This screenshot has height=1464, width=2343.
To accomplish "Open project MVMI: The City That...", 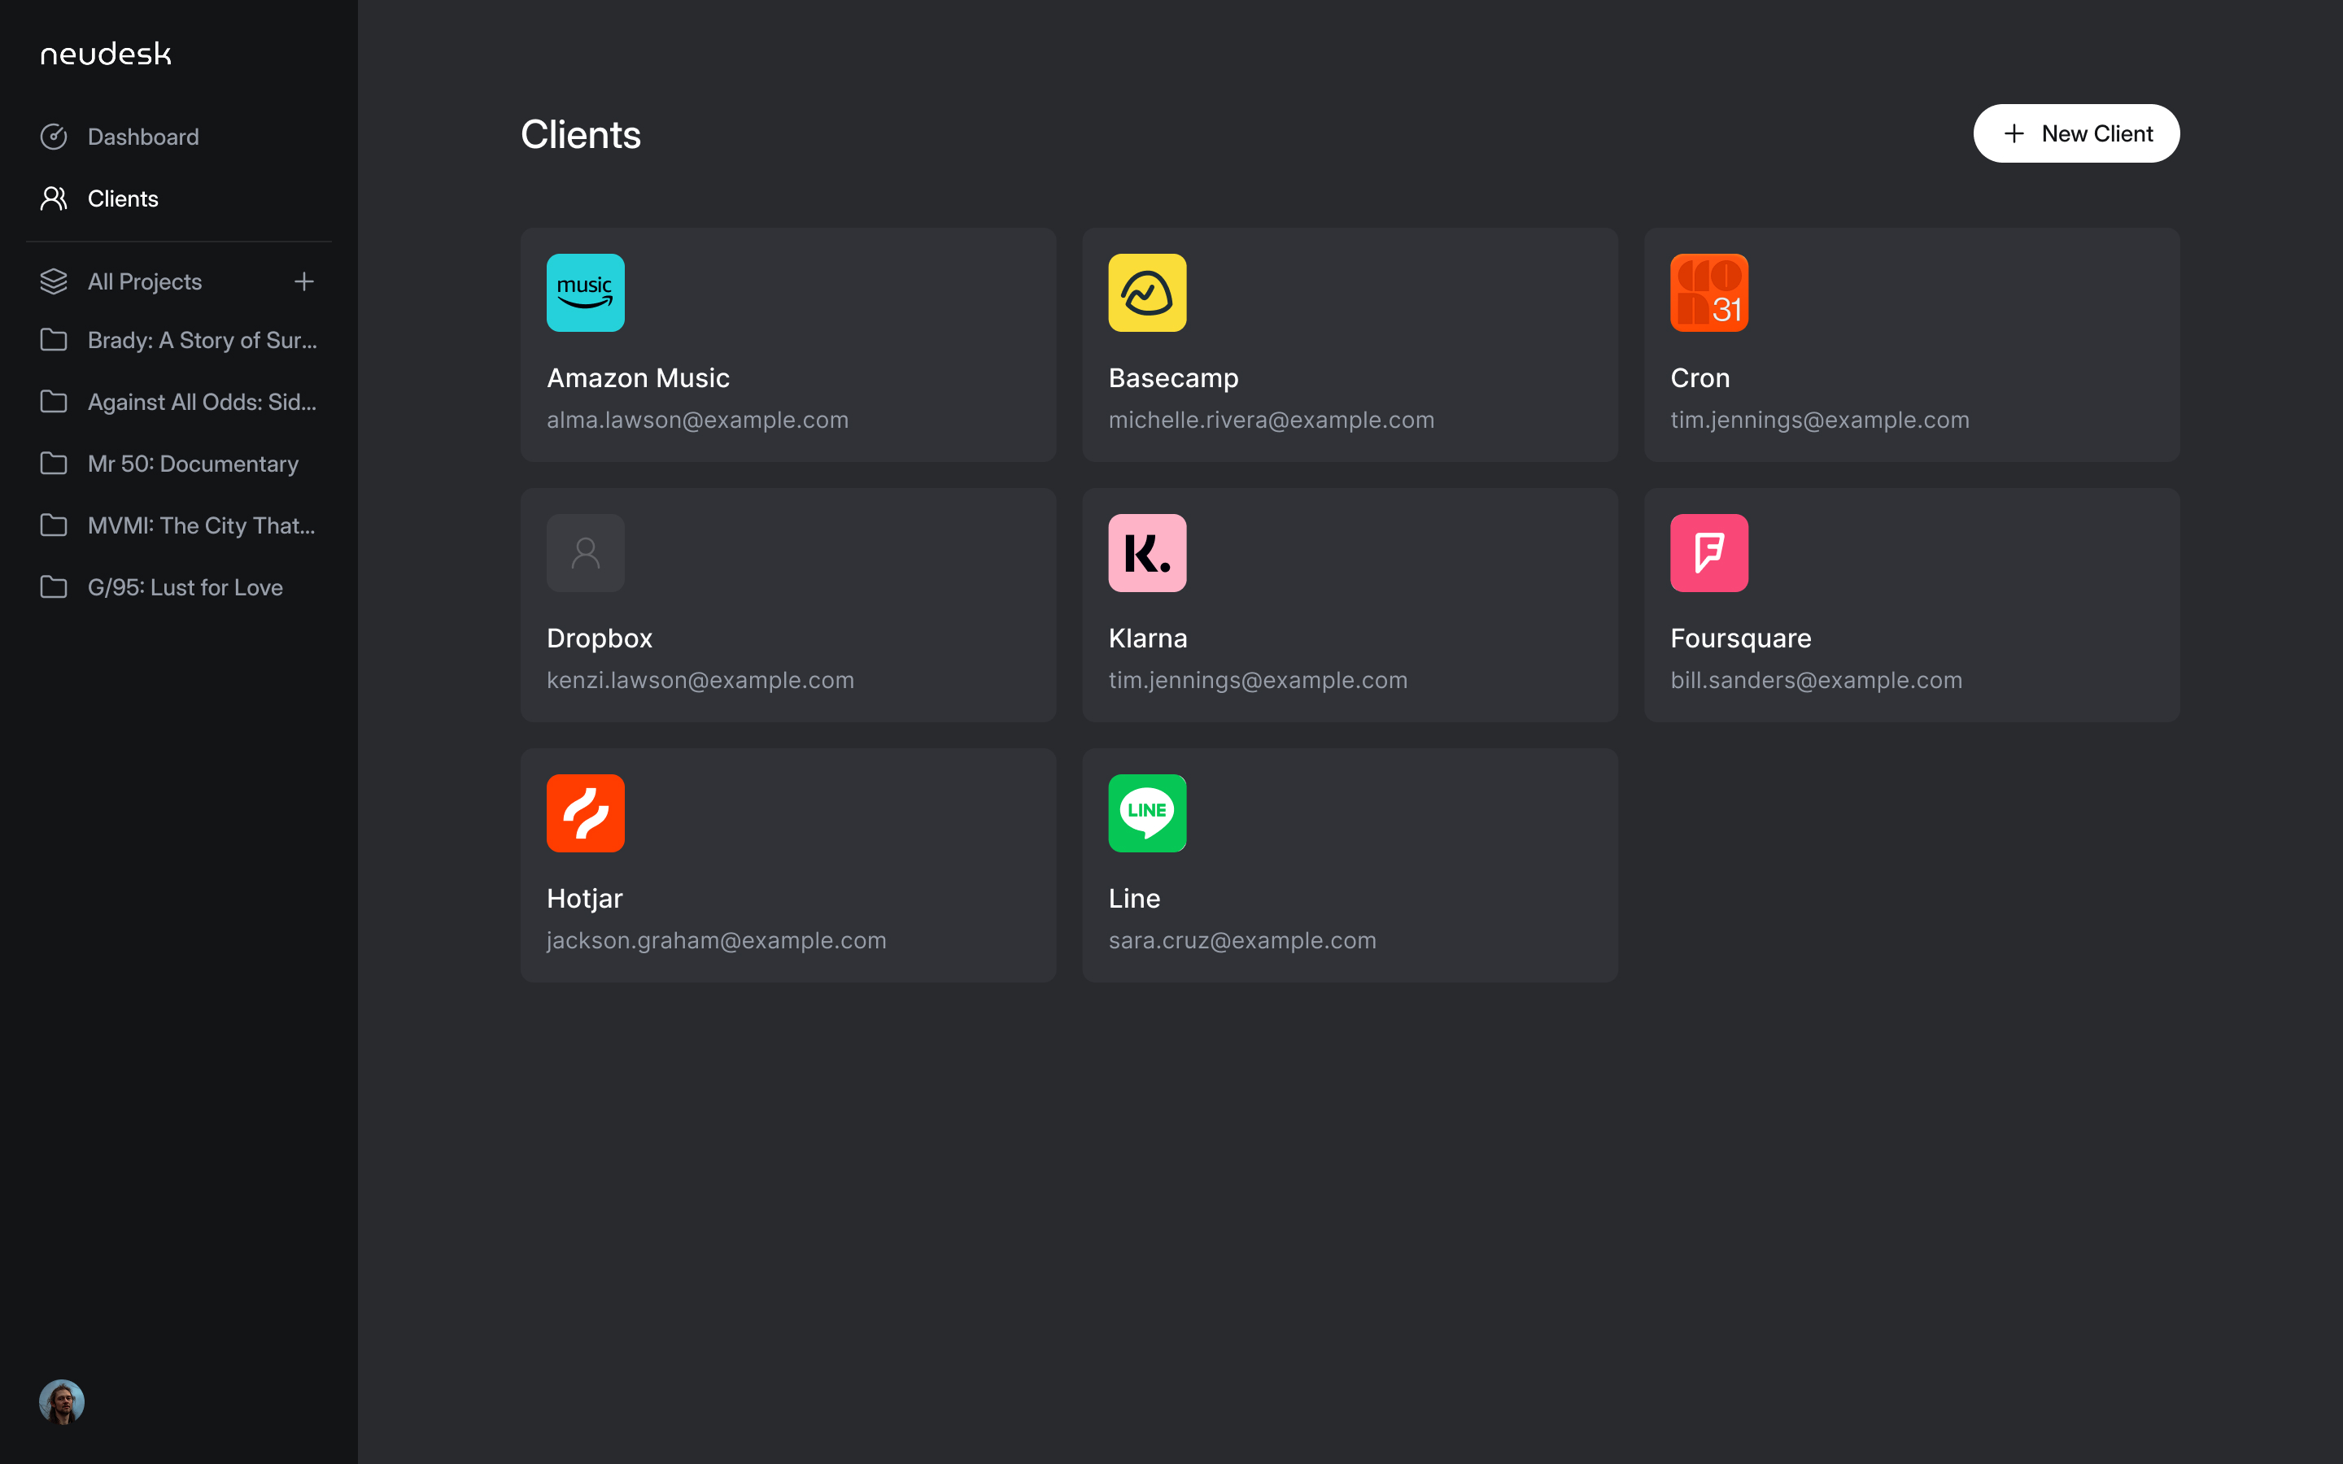I will pyautogui.click(x=202, y=525).
